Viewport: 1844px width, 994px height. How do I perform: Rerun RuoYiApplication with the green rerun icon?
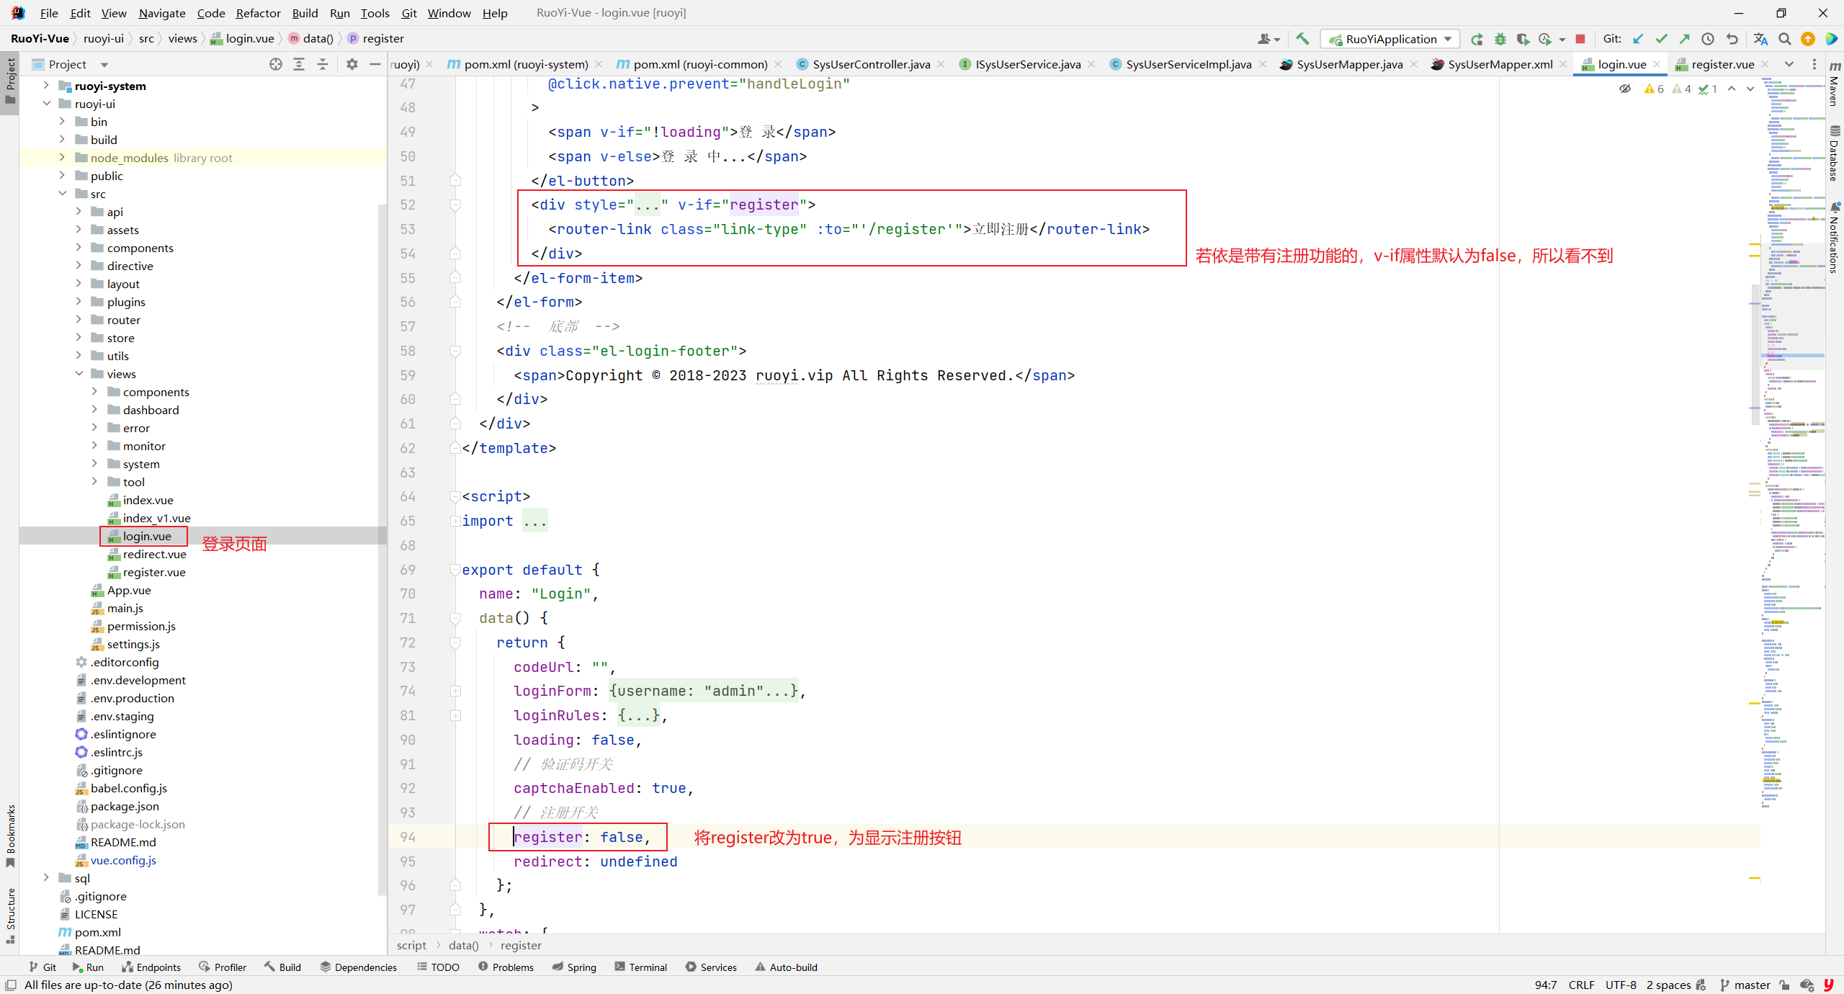[1477, 39]
